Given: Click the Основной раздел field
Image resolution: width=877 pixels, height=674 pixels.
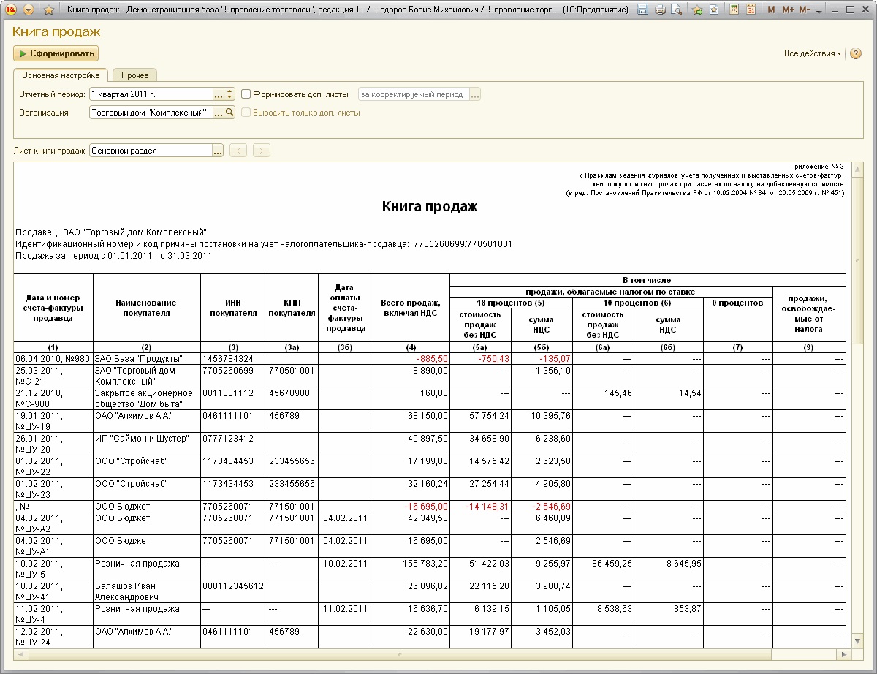Looking at the screenshot, I should tap(151, 151).
